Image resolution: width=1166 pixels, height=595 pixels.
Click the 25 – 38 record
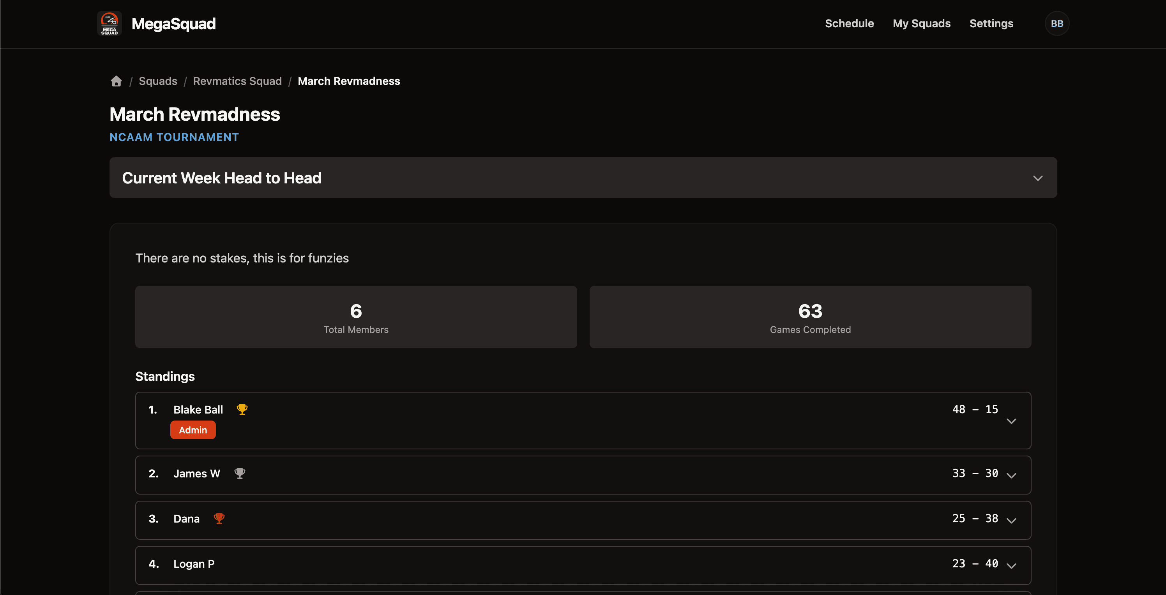[x=975, y=518]
